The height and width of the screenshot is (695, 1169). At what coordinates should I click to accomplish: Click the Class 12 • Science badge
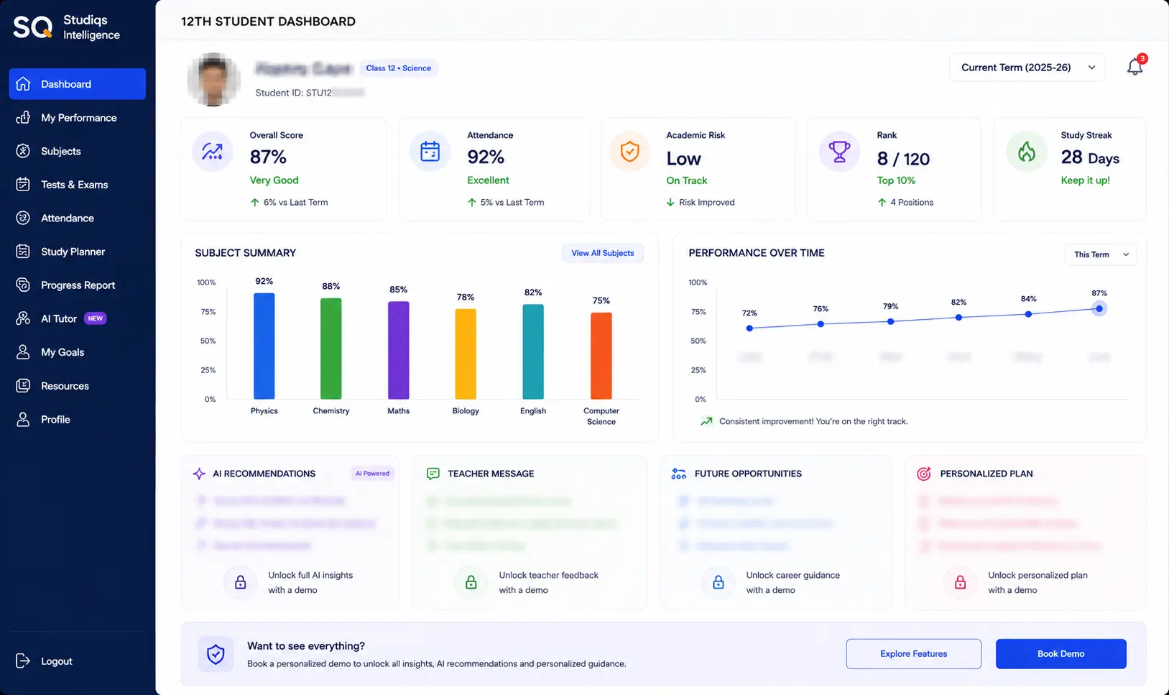[398, 68]
